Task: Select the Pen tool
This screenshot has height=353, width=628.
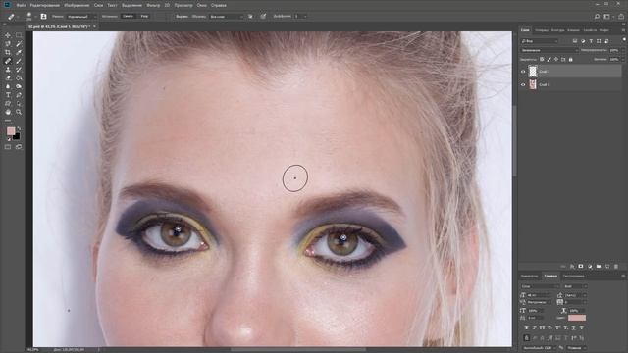Action: click(x=19, y=95)
